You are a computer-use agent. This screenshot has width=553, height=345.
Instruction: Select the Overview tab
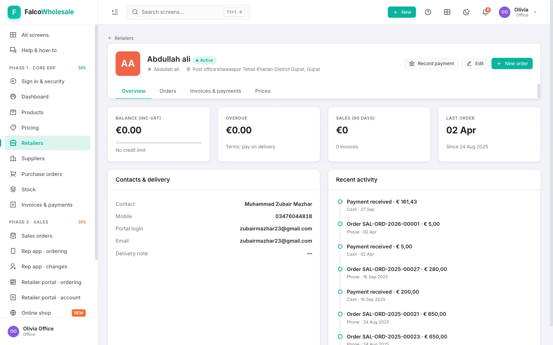tap(134, 91)
